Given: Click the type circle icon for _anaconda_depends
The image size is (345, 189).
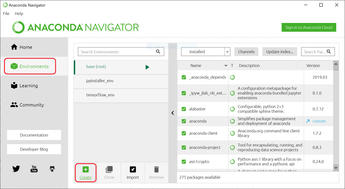Looking at the screenshot, I should [232, 77].
